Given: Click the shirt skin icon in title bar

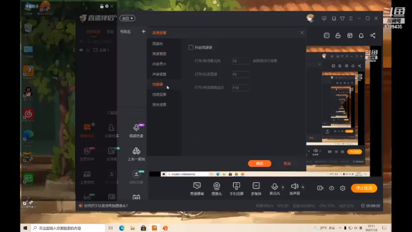Looking at the screenshot, I should point(342,19).
